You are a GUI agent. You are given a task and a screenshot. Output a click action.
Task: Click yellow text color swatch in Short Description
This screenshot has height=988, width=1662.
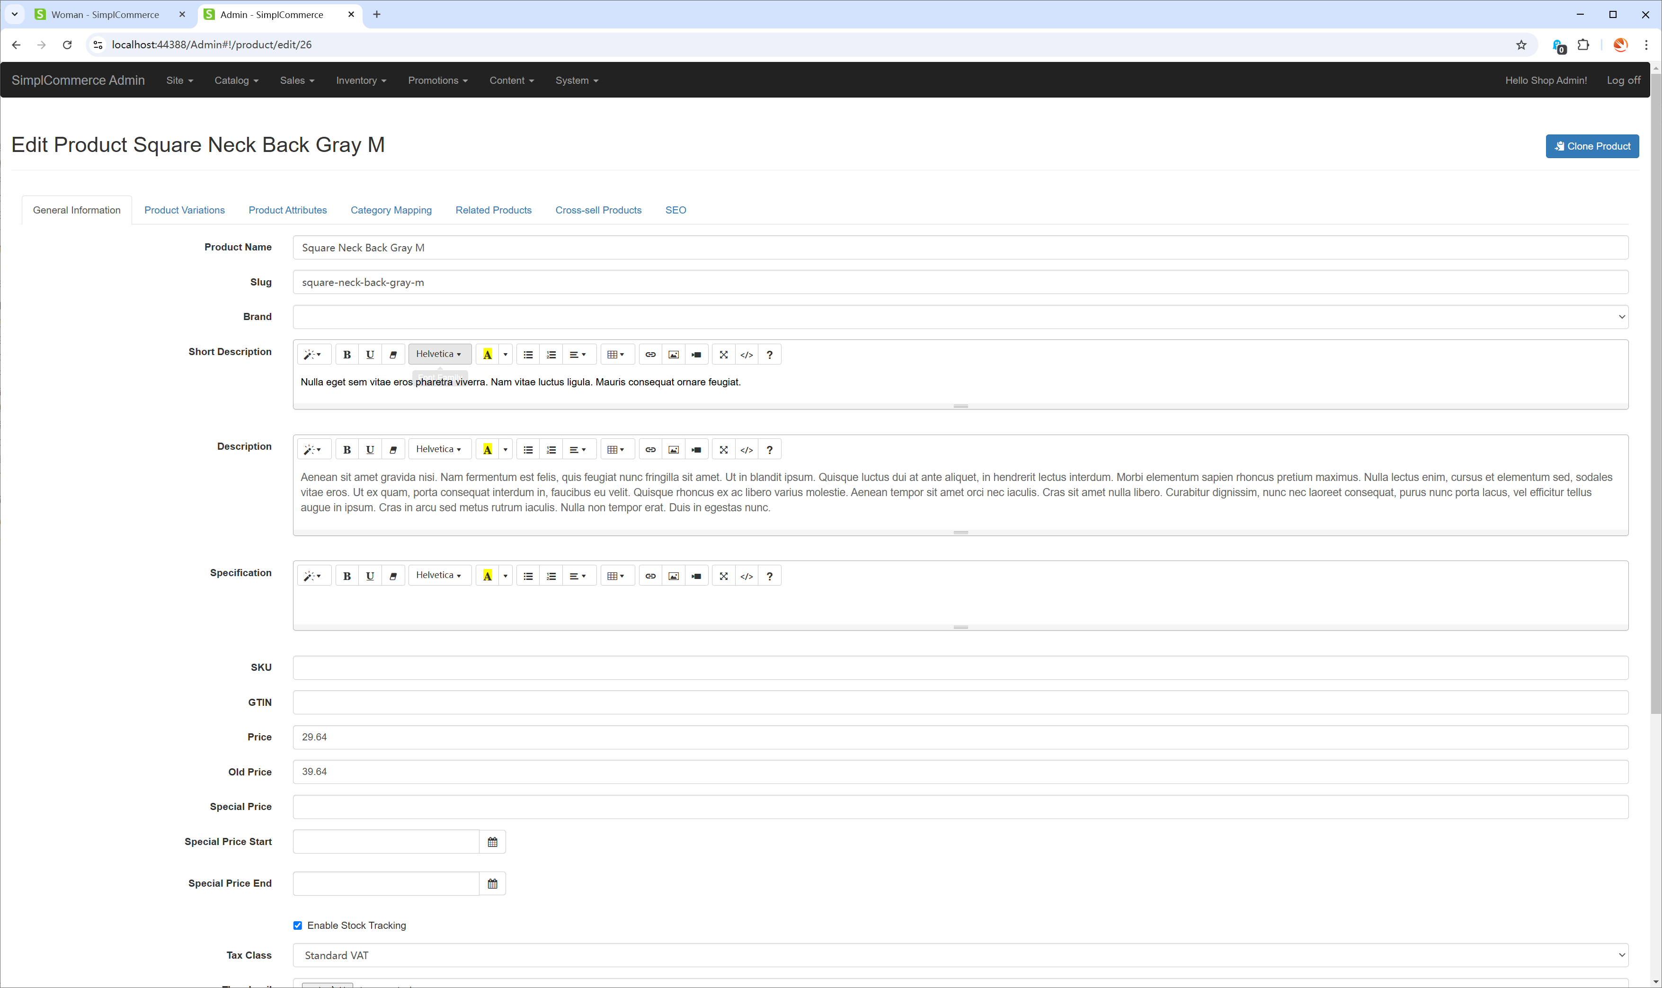(487, 355)
